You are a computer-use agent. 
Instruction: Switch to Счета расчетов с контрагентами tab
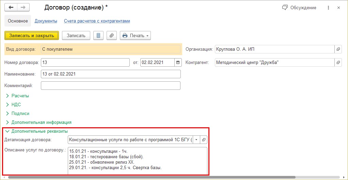(97, 21)
